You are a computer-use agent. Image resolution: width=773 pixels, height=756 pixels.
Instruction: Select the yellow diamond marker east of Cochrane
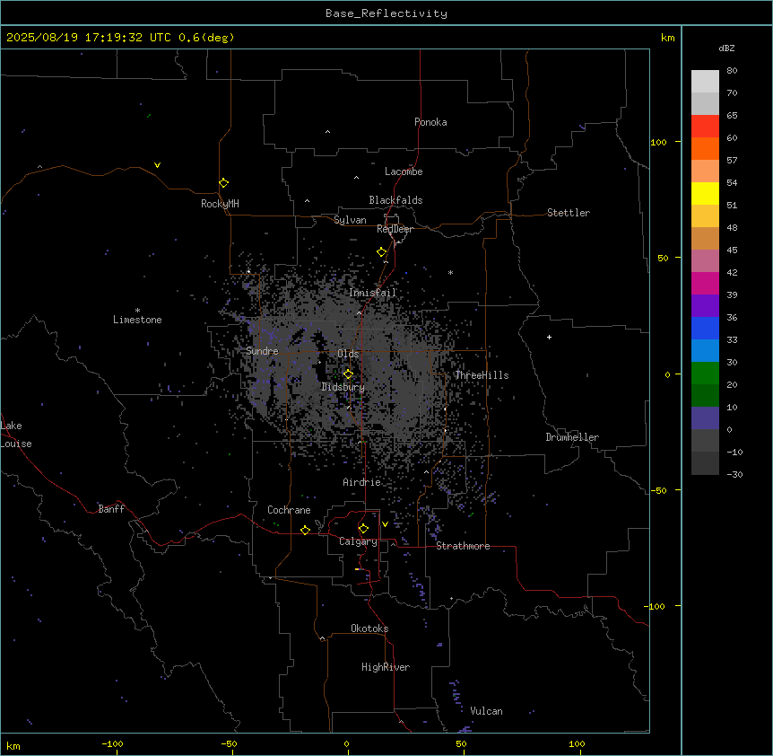(305, 530)
